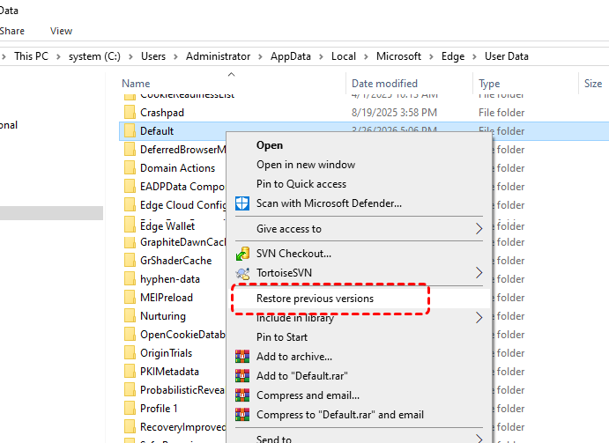Click the SVN Checkout icon
The image size is (609, 443).
(x=242, y=254)
